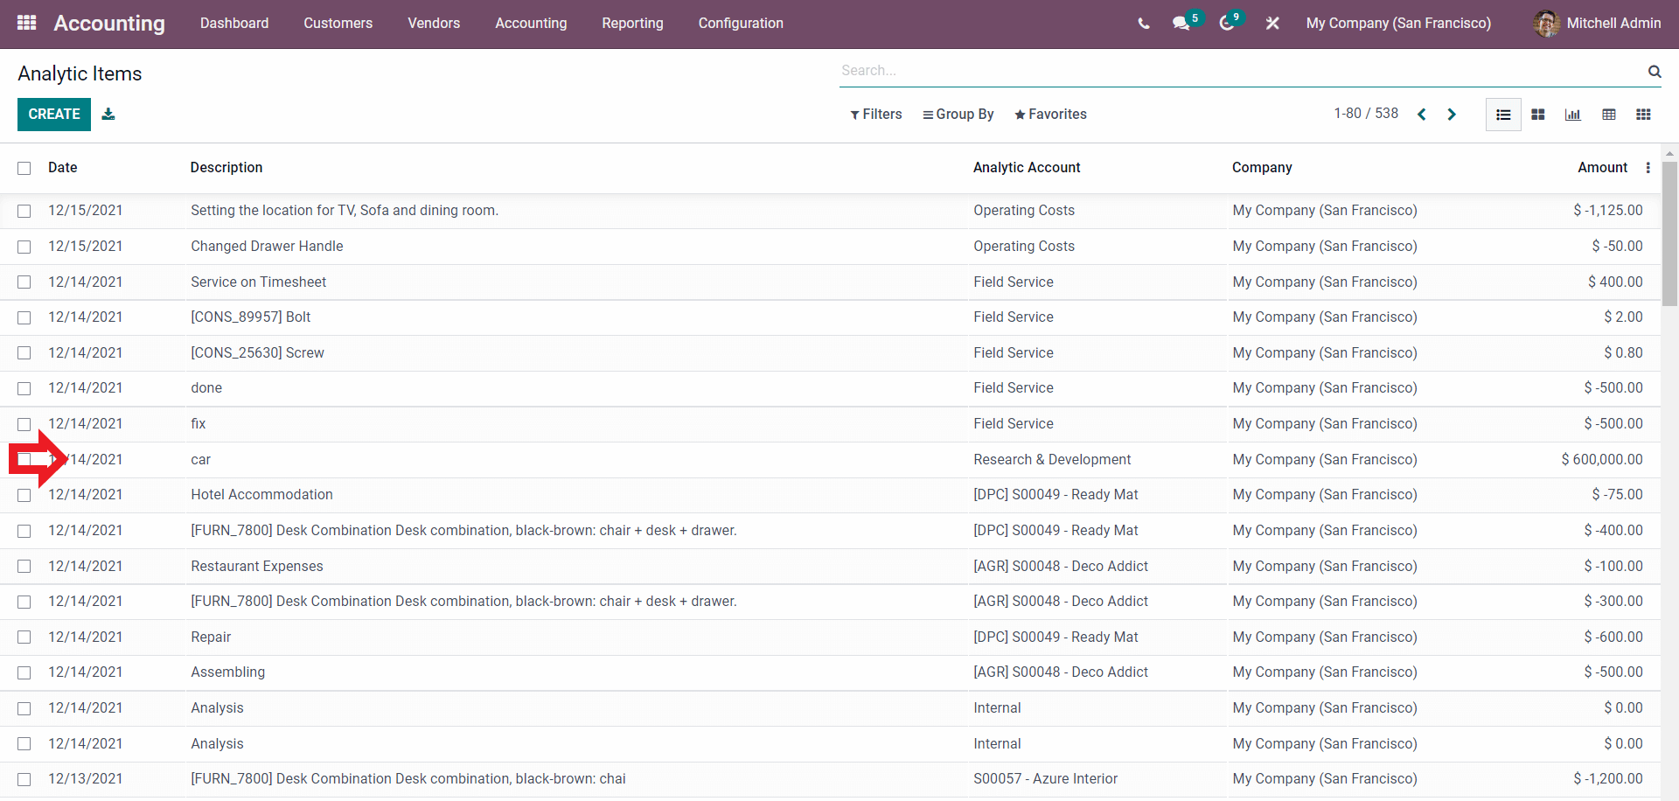Open the activities clock icon
The image size is (1679, 801).
pyautogui.click(x=1227, y=24)
